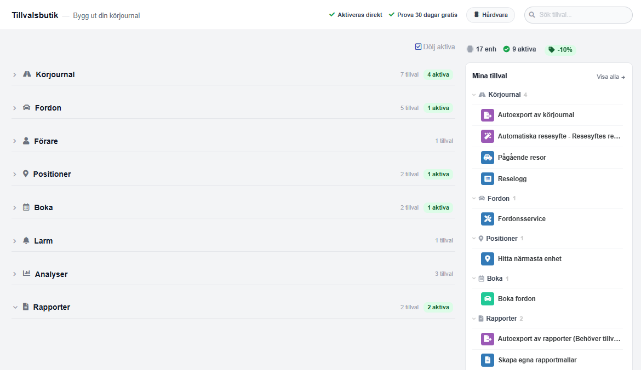Click the Autoexport av rapporter icon

tap(487, 339)
